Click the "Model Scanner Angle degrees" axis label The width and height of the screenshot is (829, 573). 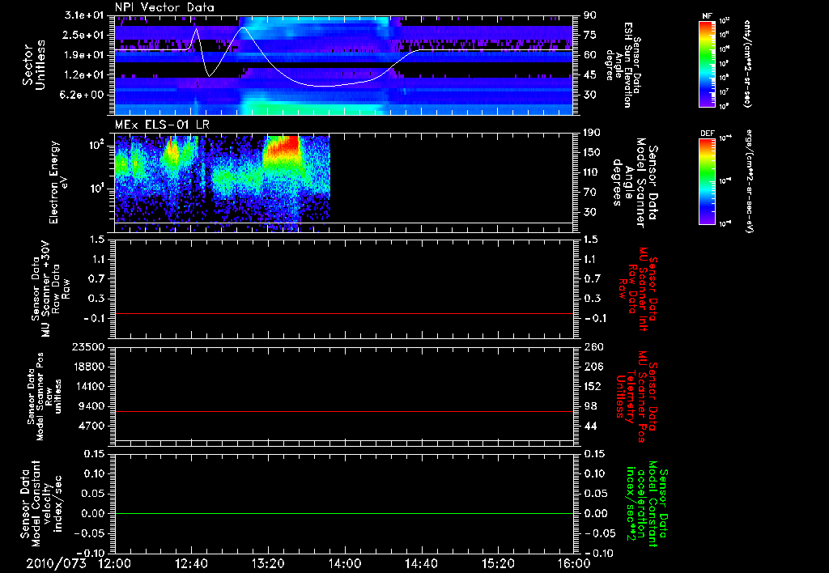pos(635,182)
